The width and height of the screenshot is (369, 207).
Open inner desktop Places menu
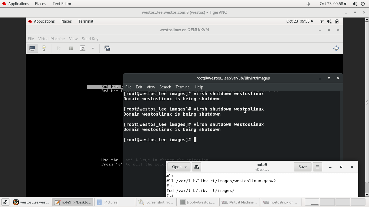pos(66,21)
